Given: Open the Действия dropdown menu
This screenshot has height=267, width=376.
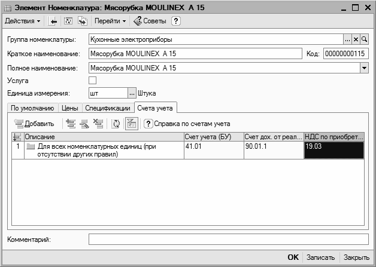Looking at the screenshot, I should pyautogui.click(x=23, y=22).
